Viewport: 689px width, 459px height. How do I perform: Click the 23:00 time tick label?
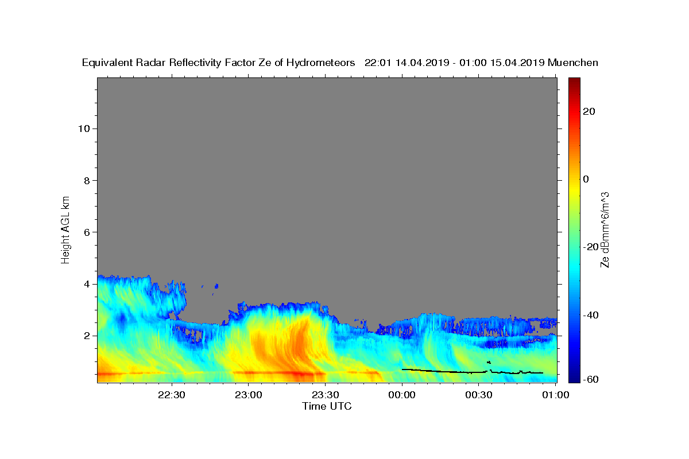pyautogui.click(x=249, y=394)
